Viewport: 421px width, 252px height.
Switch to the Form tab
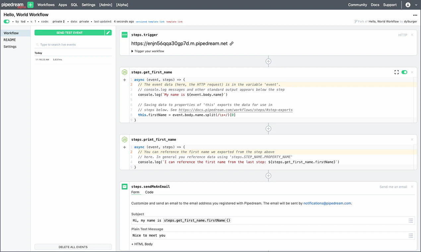(x=135, y=192)
